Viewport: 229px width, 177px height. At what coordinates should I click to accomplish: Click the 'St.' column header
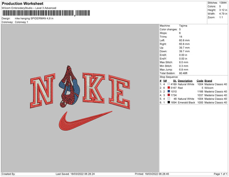[175, 81]
